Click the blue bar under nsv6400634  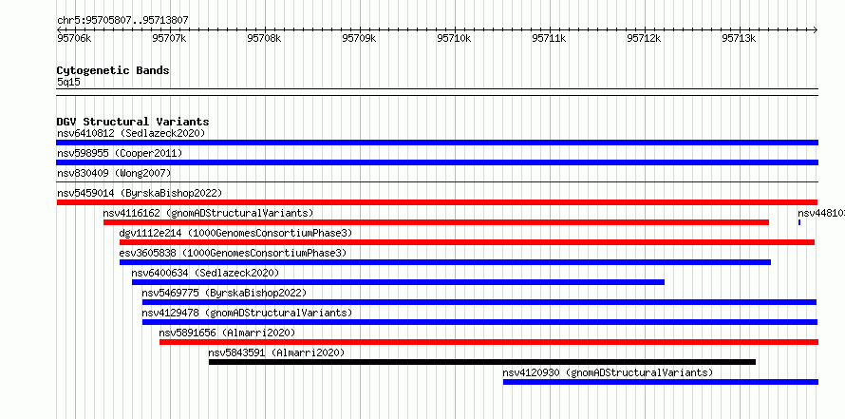coord(398,282)
